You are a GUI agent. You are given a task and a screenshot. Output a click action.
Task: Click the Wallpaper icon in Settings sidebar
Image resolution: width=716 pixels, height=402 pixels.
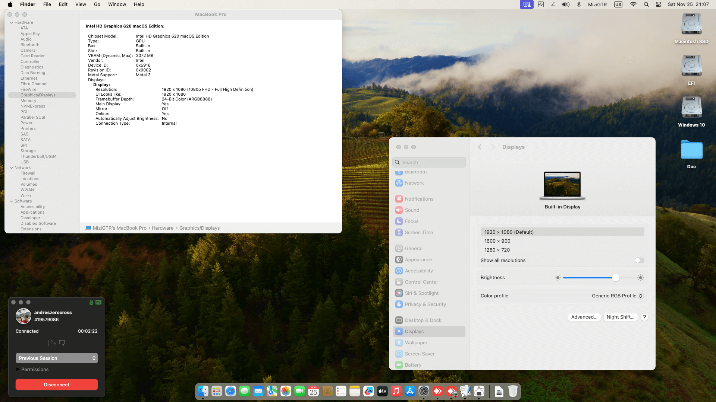[399, 342]
